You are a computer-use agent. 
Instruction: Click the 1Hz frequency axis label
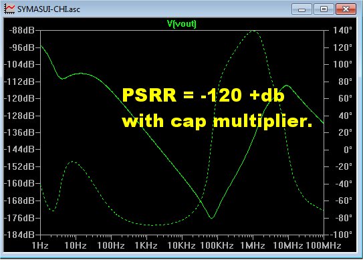pos(40,246)
